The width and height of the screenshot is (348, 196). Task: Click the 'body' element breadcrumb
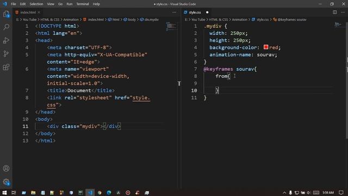(132, 20)
